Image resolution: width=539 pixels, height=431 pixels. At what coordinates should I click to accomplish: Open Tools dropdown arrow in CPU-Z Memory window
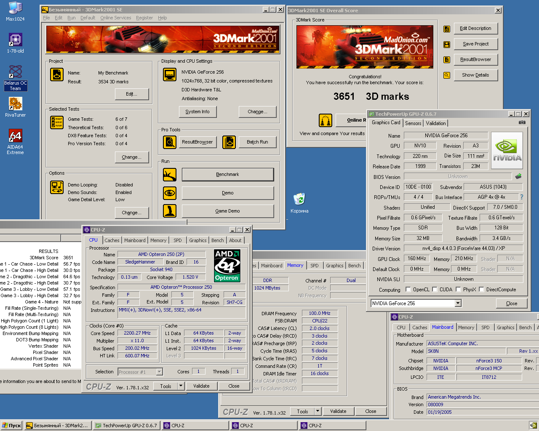click(318, 411)
